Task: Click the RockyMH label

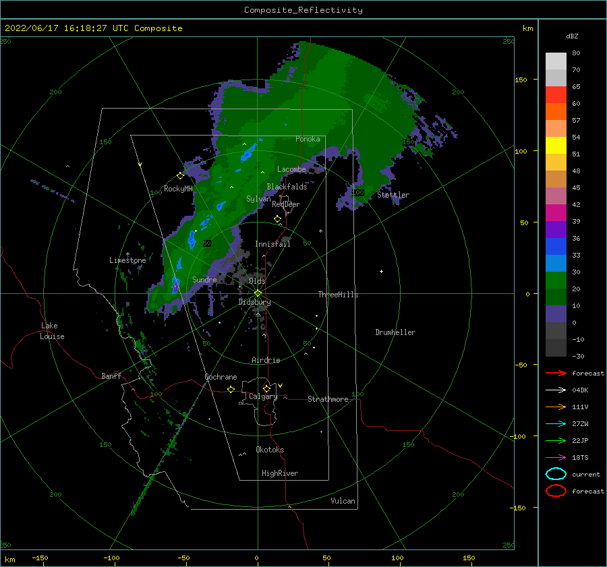Action: pos(178,189)
